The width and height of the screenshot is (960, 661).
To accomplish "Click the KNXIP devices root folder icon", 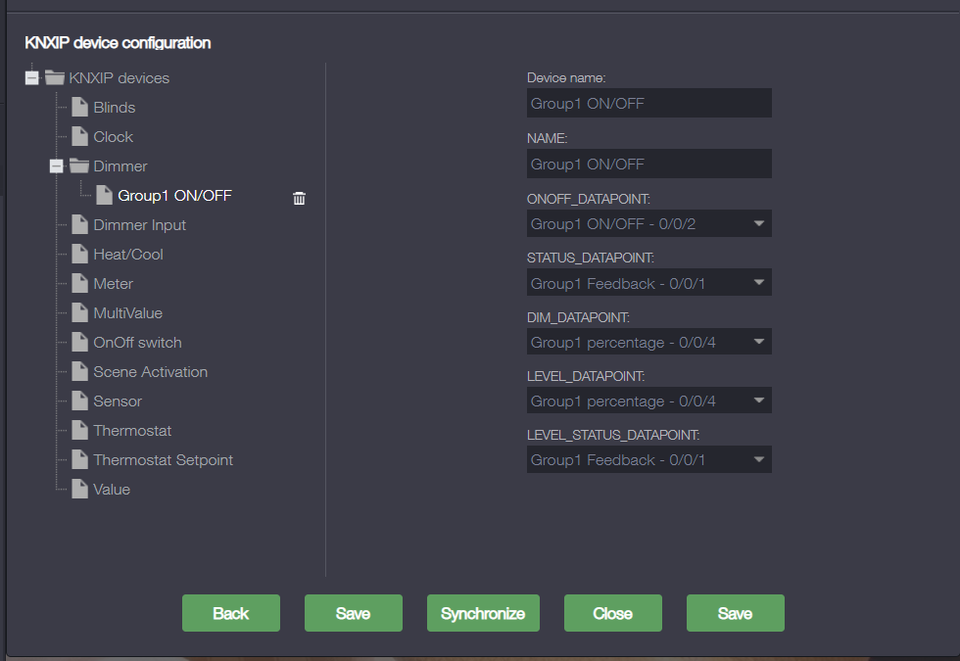I will (55, 78).
